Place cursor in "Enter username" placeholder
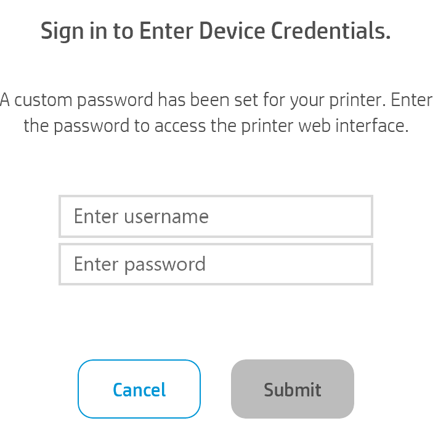This screenshot has height=434, width=446. point(141,216)
